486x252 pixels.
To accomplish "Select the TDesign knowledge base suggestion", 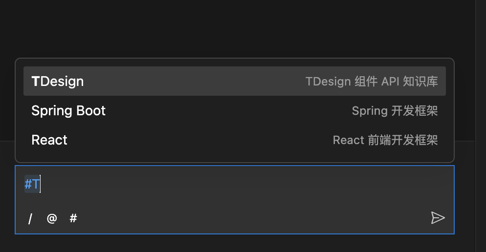I will click(235, 81).
